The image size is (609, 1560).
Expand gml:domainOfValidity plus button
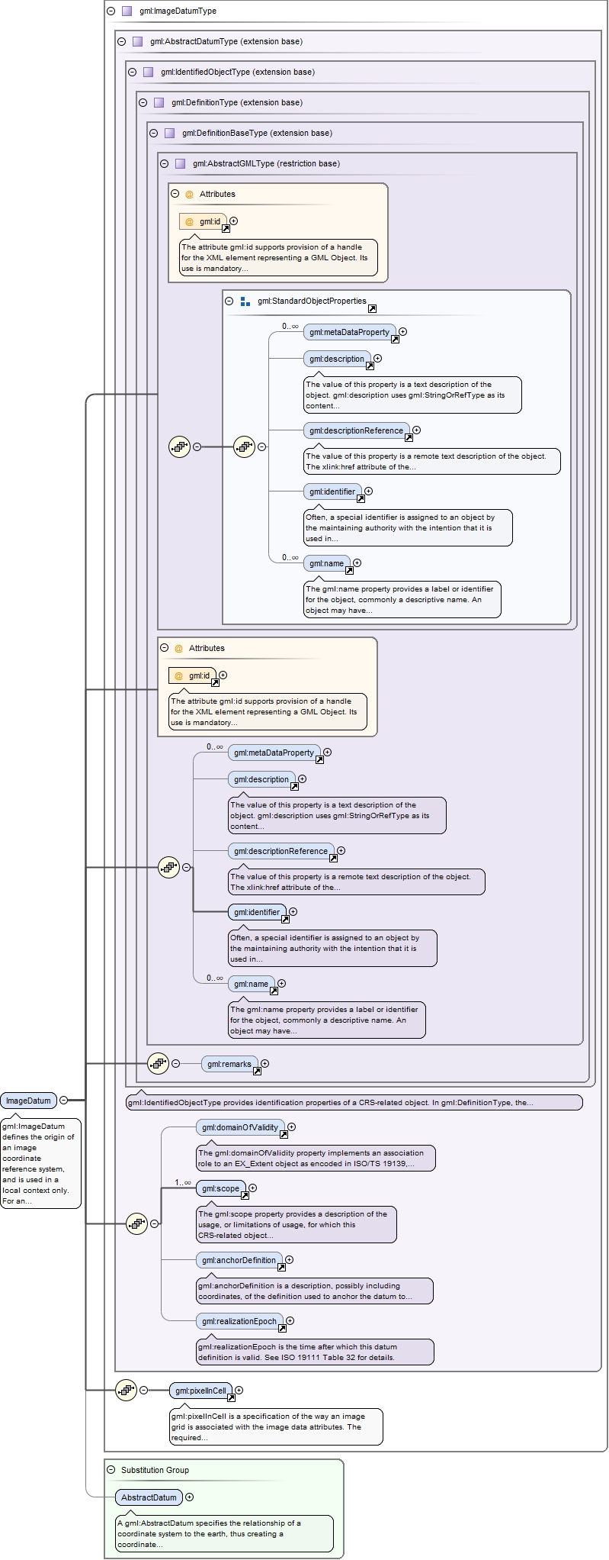tap(292, 1126)
